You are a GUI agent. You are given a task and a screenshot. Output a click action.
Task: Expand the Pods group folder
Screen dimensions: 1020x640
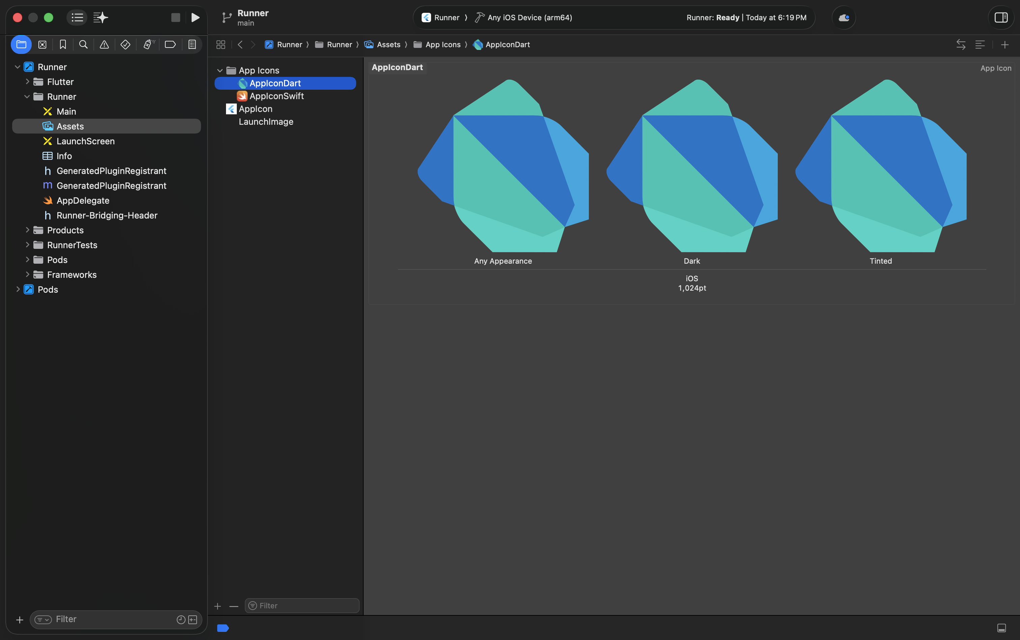(27, 259)
